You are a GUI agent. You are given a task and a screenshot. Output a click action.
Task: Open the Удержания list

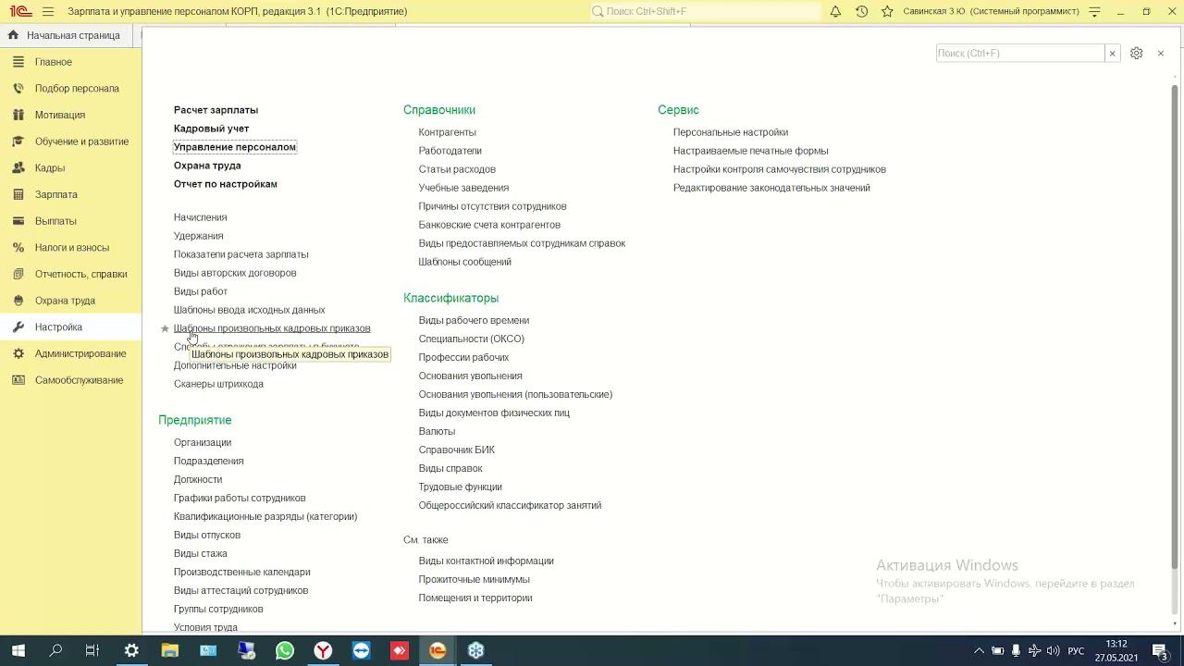pyautogui.click(x=198, y=236)
